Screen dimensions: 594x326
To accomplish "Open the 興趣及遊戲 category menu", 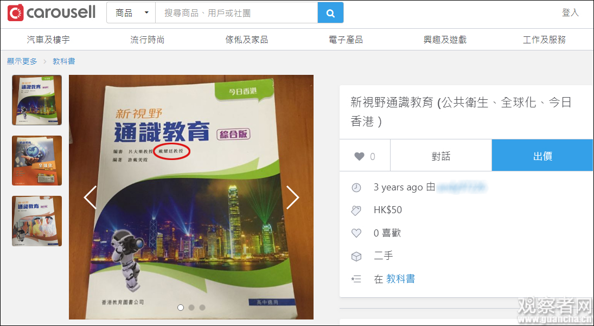I will 445,40.
